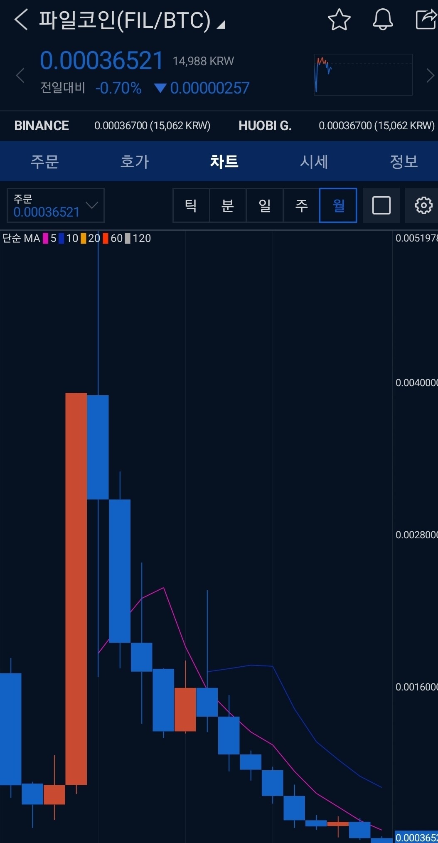438x843 pixels.
Task: Select 틱 tick chart interval
Action: point(191,205)
